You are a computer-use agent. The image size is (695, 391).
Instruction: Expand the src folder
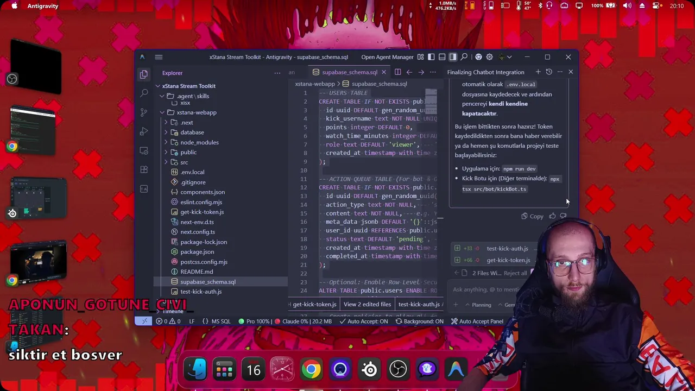(166, 162)
